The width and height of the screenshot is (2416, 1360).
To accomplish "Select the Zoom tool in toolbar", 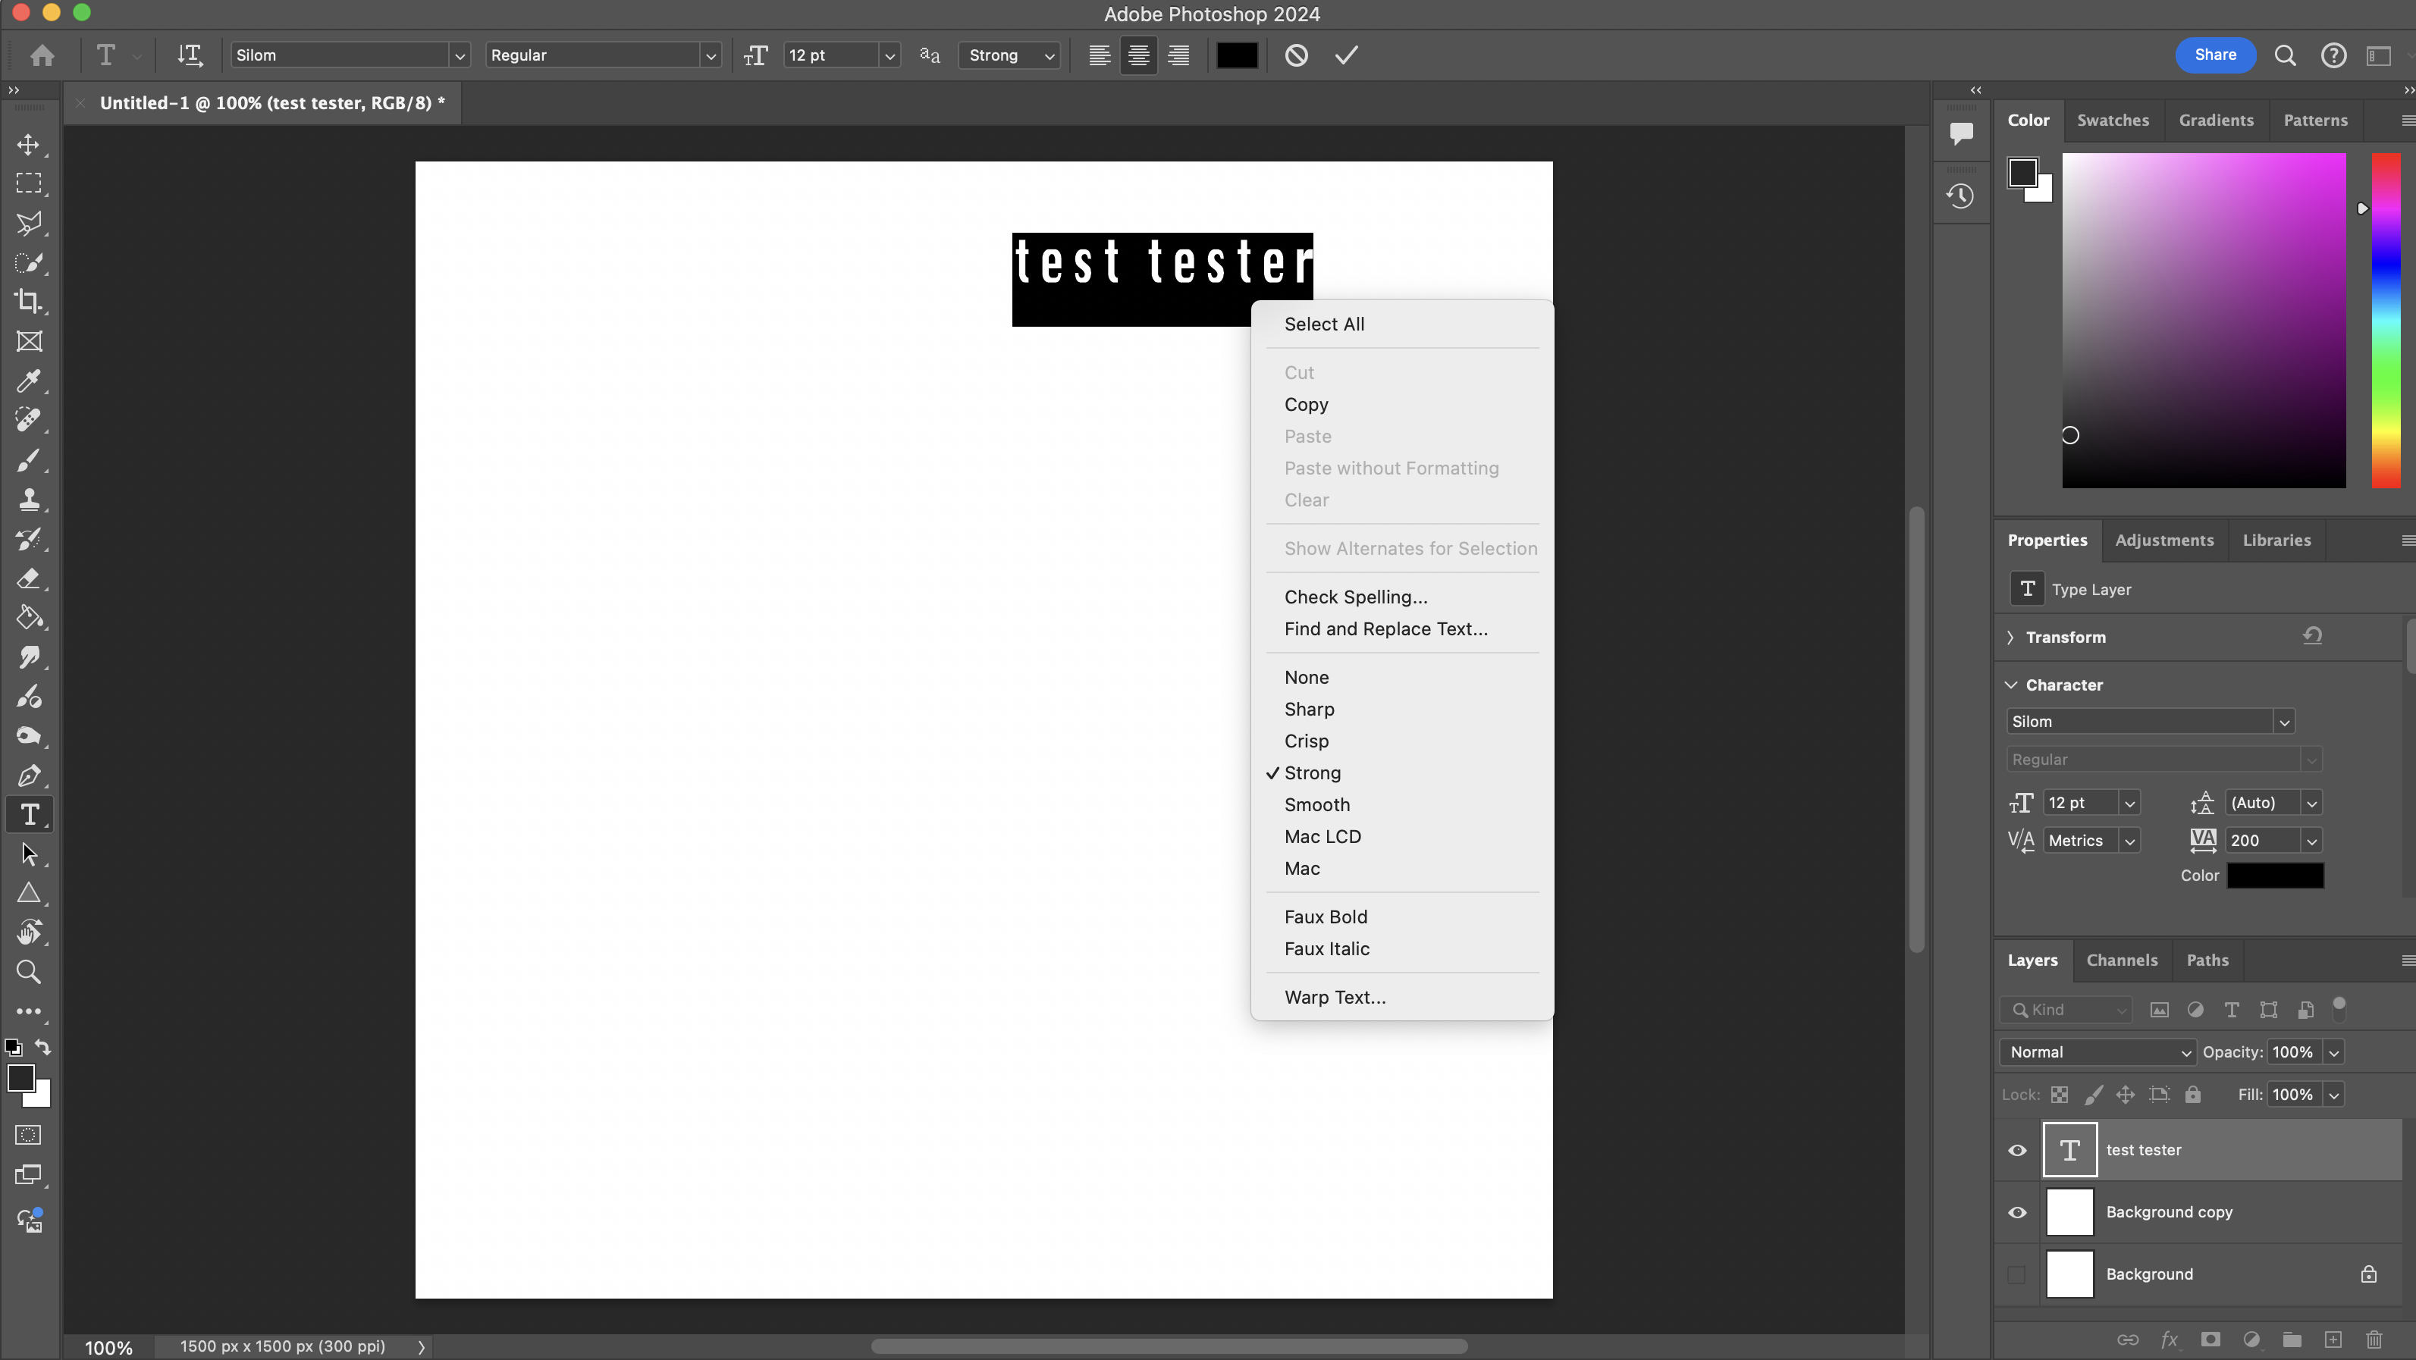I will point(28,972).
